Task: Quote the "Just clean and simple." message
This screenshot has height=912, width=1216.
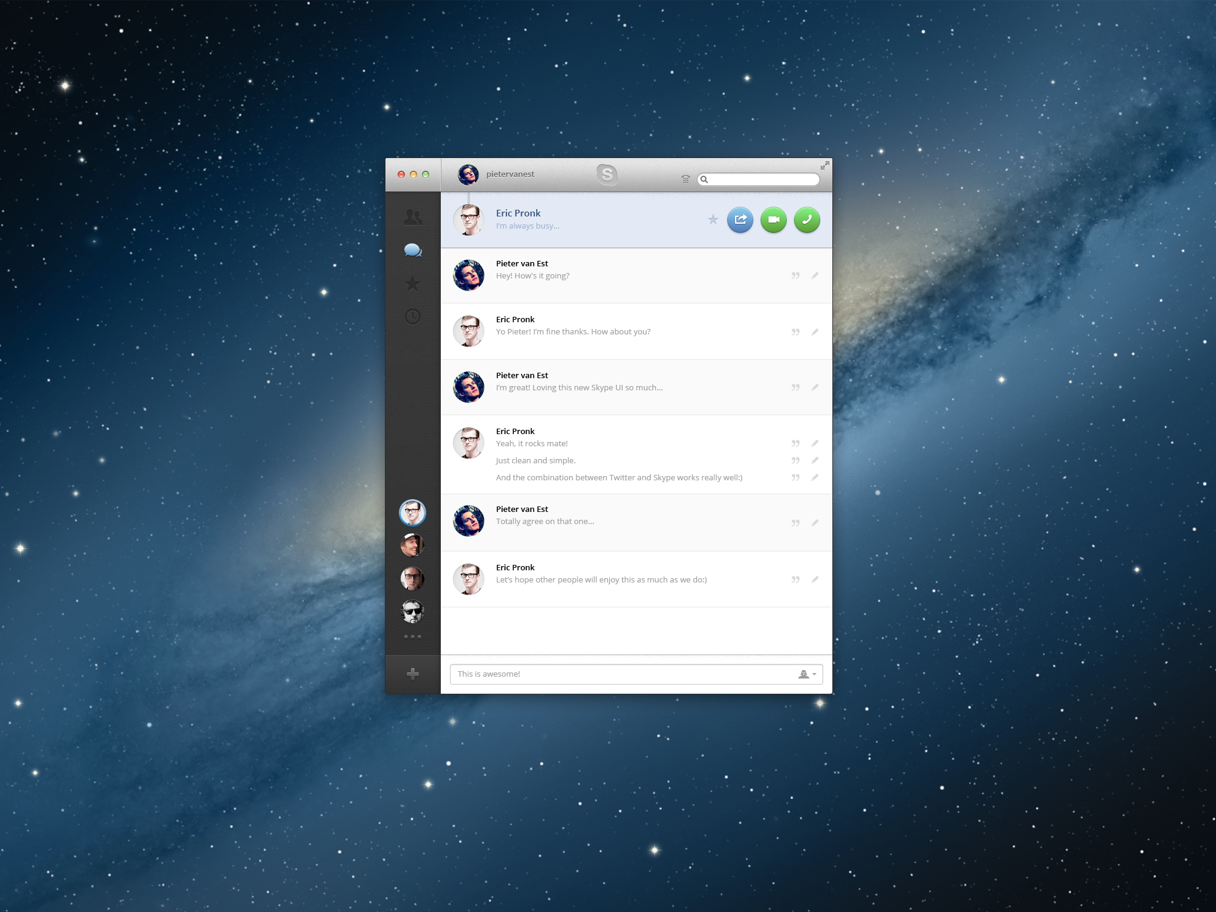Action: (x=795, y=460)
